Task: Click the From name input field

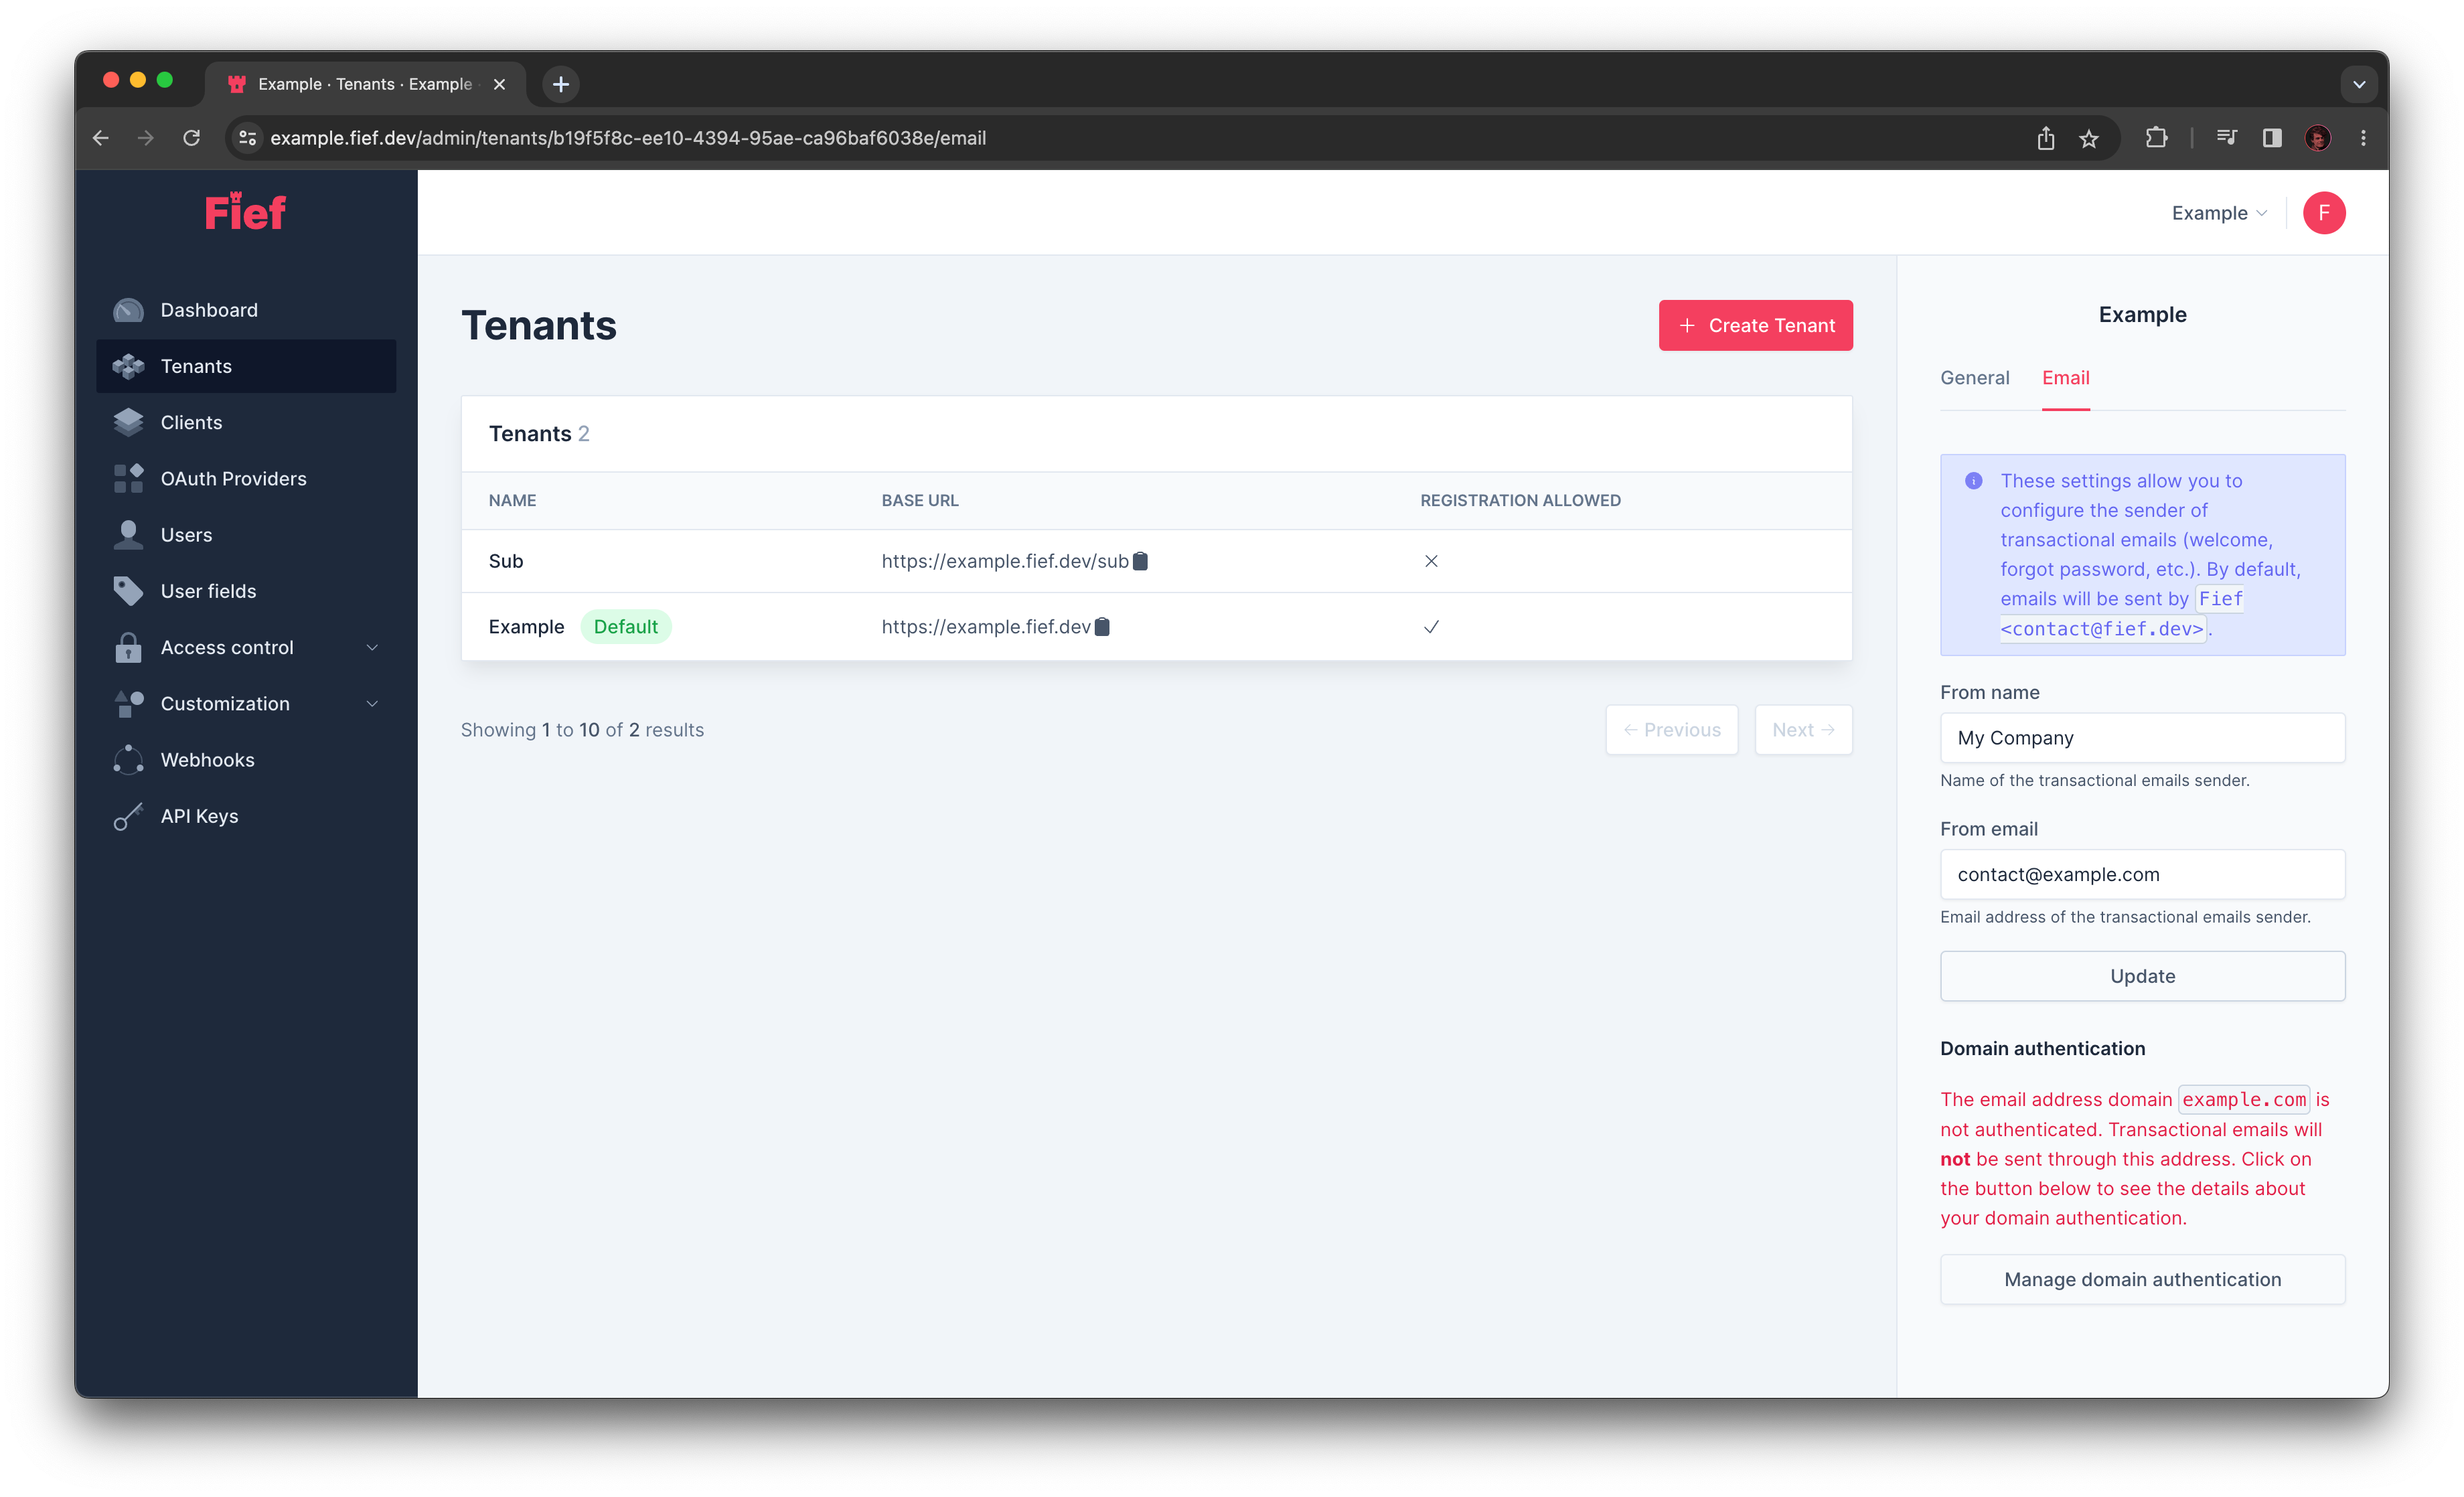Action: coord(2141,738)
